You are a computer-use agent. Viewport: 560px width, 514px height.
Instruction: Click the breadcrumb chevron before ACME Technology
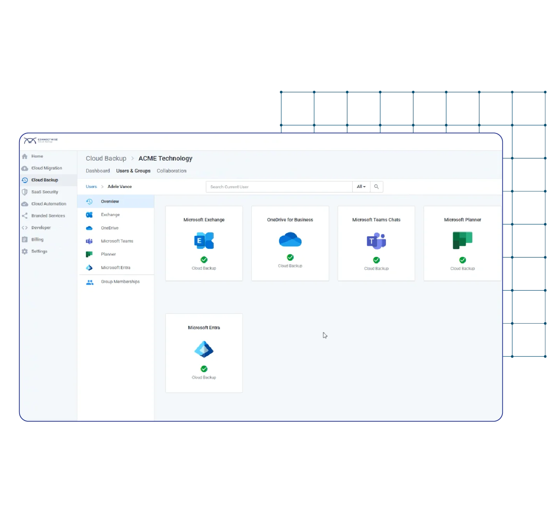[x=133, y=159]
